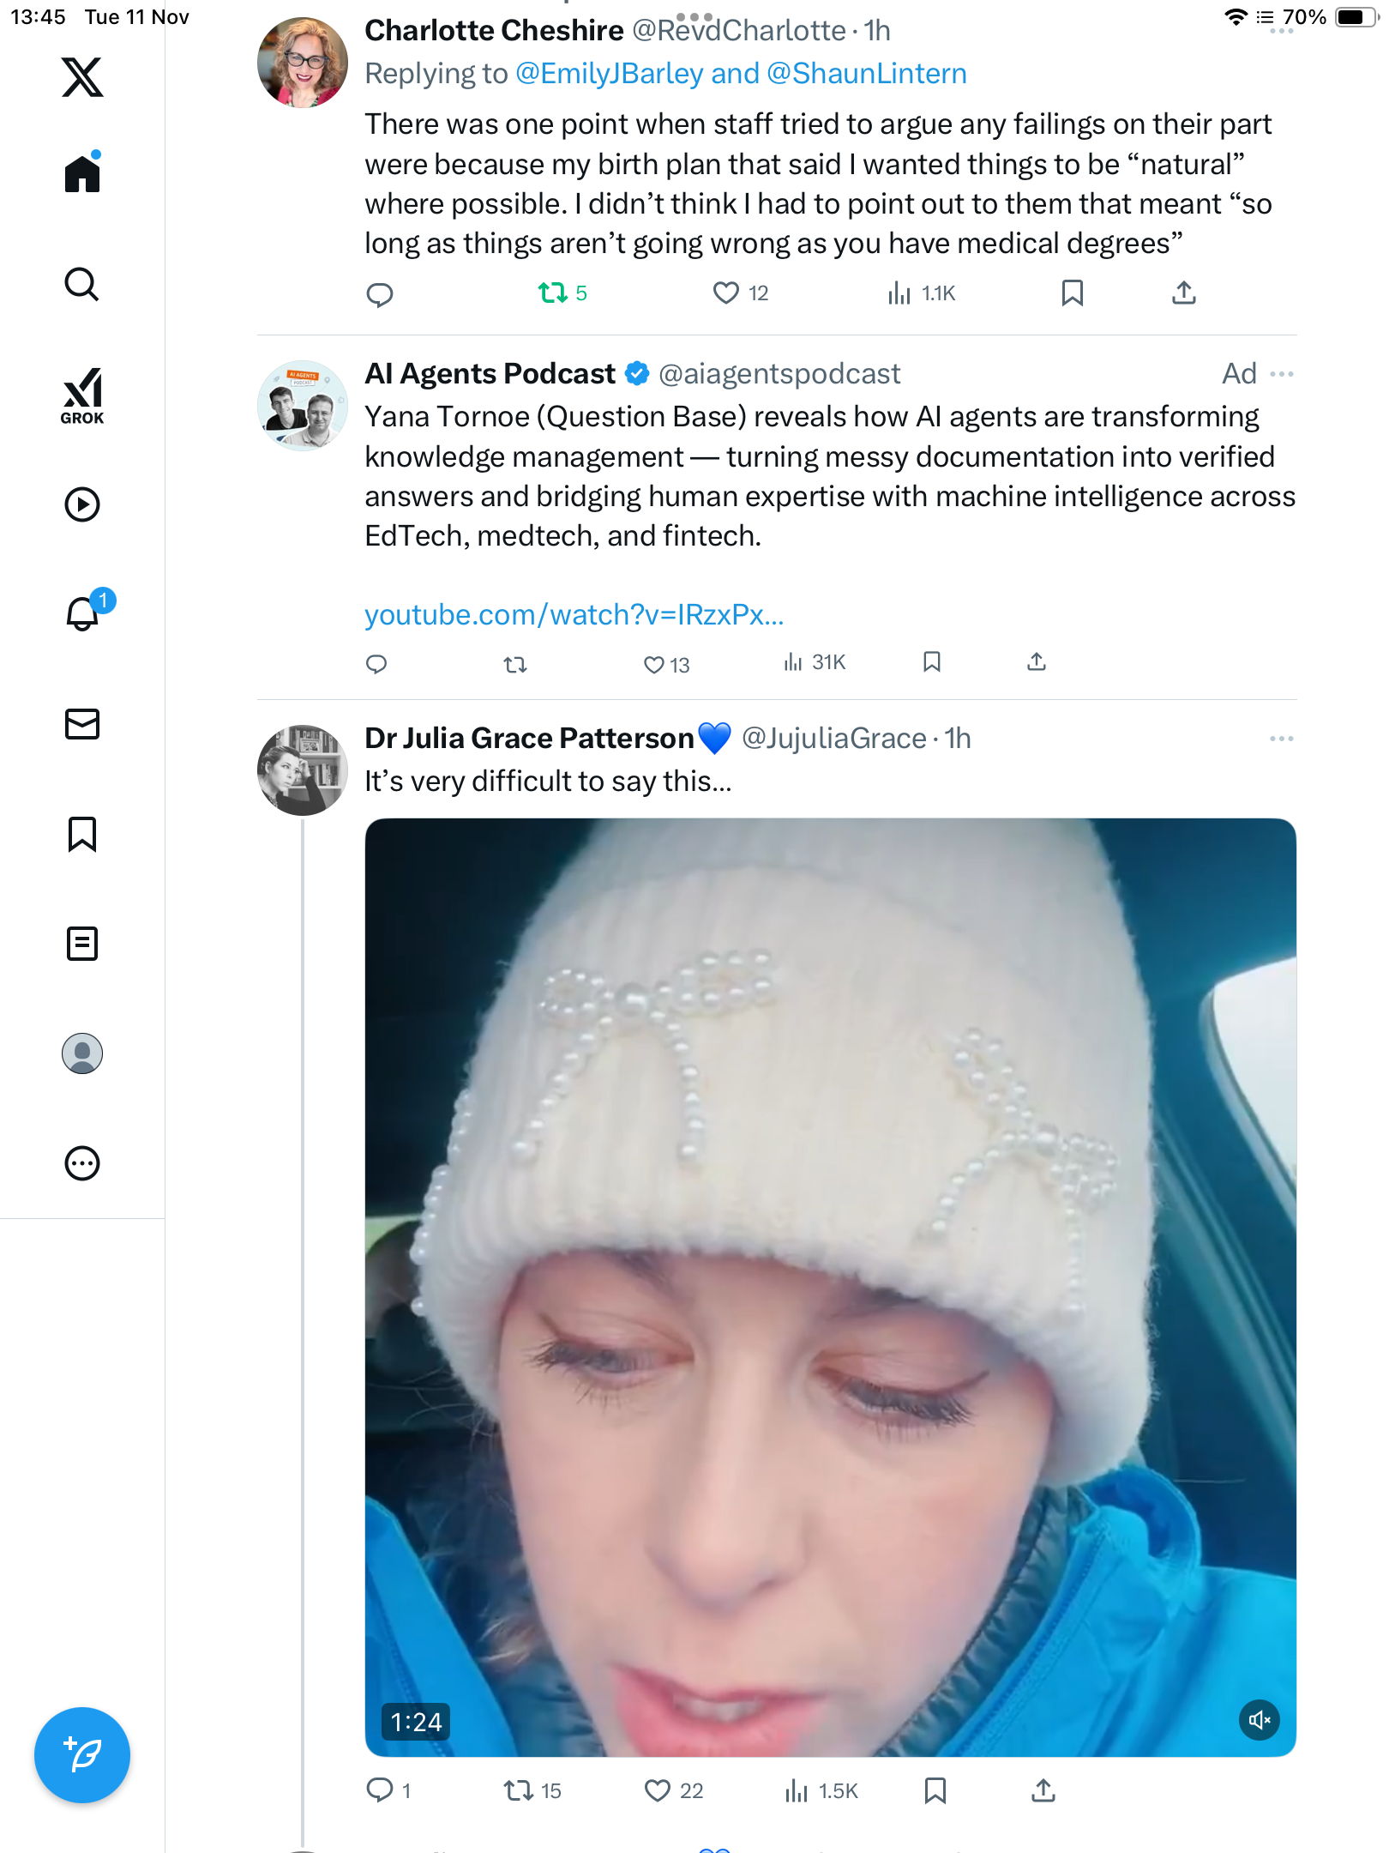
Task: Go to Home timeline
Action: (82, 174)
